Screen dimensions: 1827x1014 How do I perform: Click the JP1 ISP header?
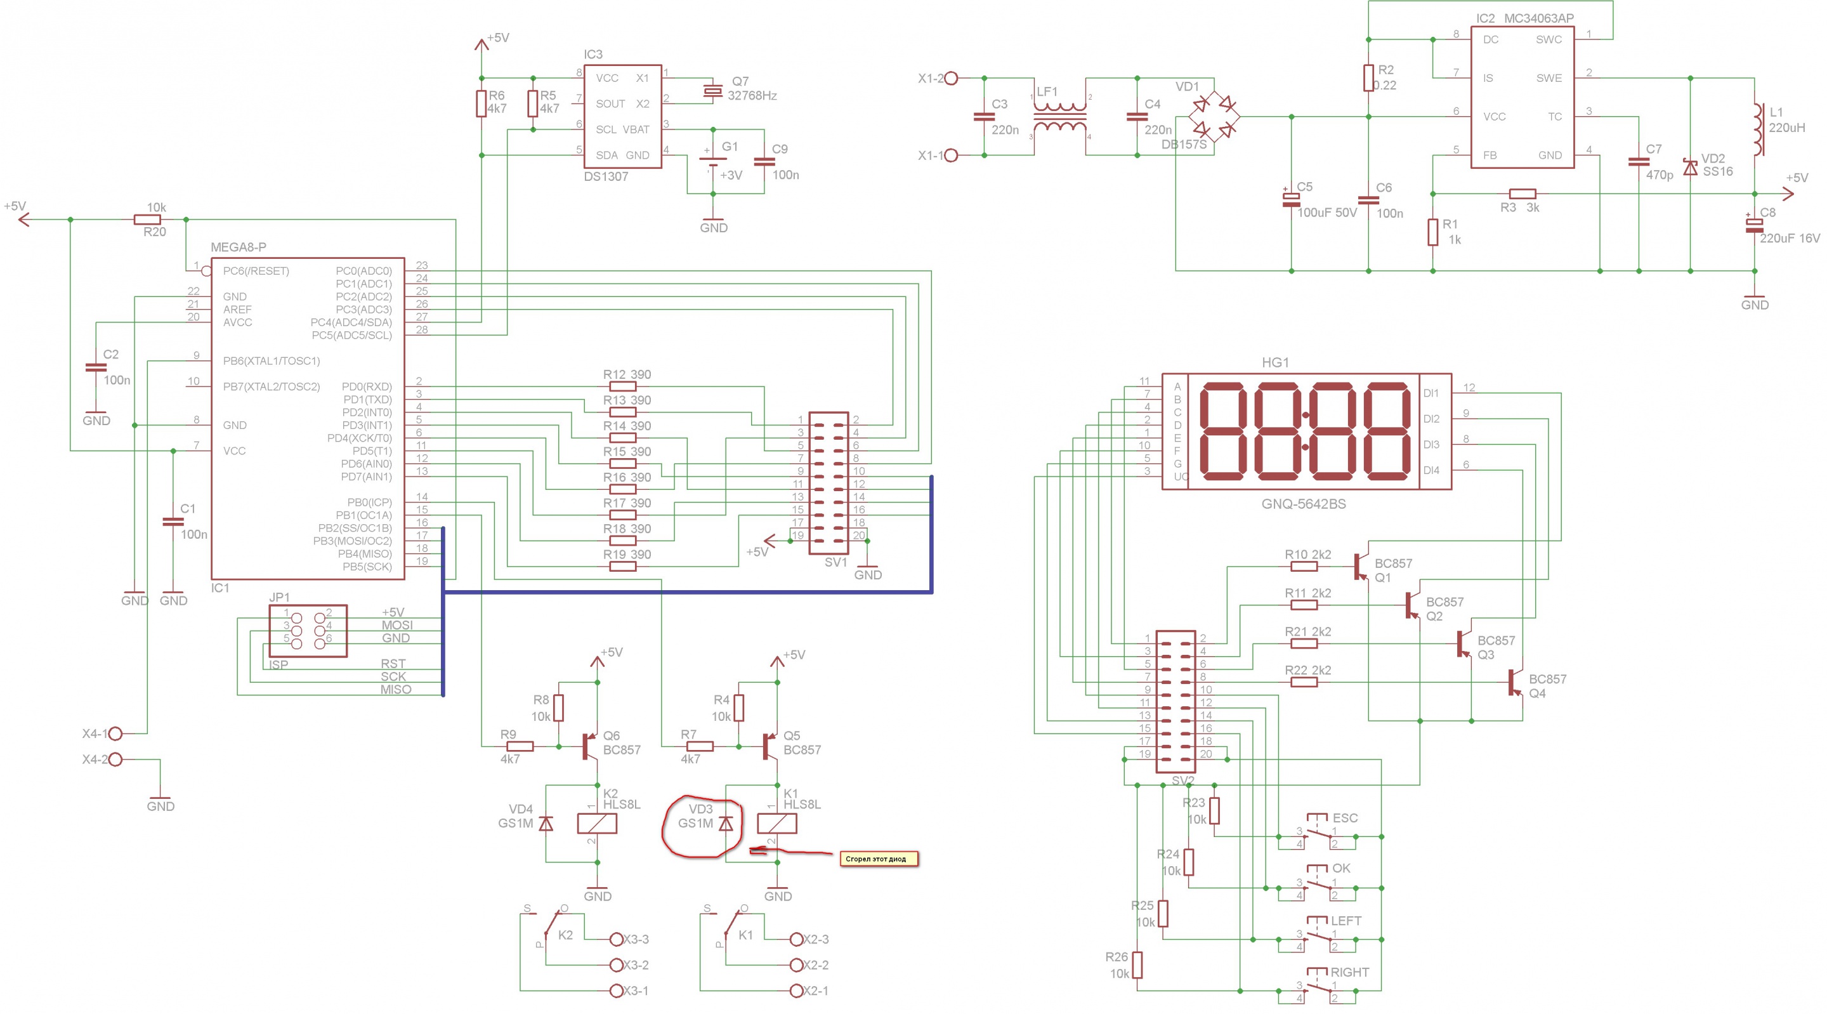[308, 631]
